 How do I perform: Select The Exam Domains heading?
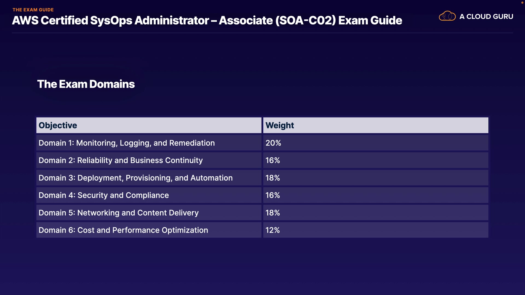pos(86,84)
